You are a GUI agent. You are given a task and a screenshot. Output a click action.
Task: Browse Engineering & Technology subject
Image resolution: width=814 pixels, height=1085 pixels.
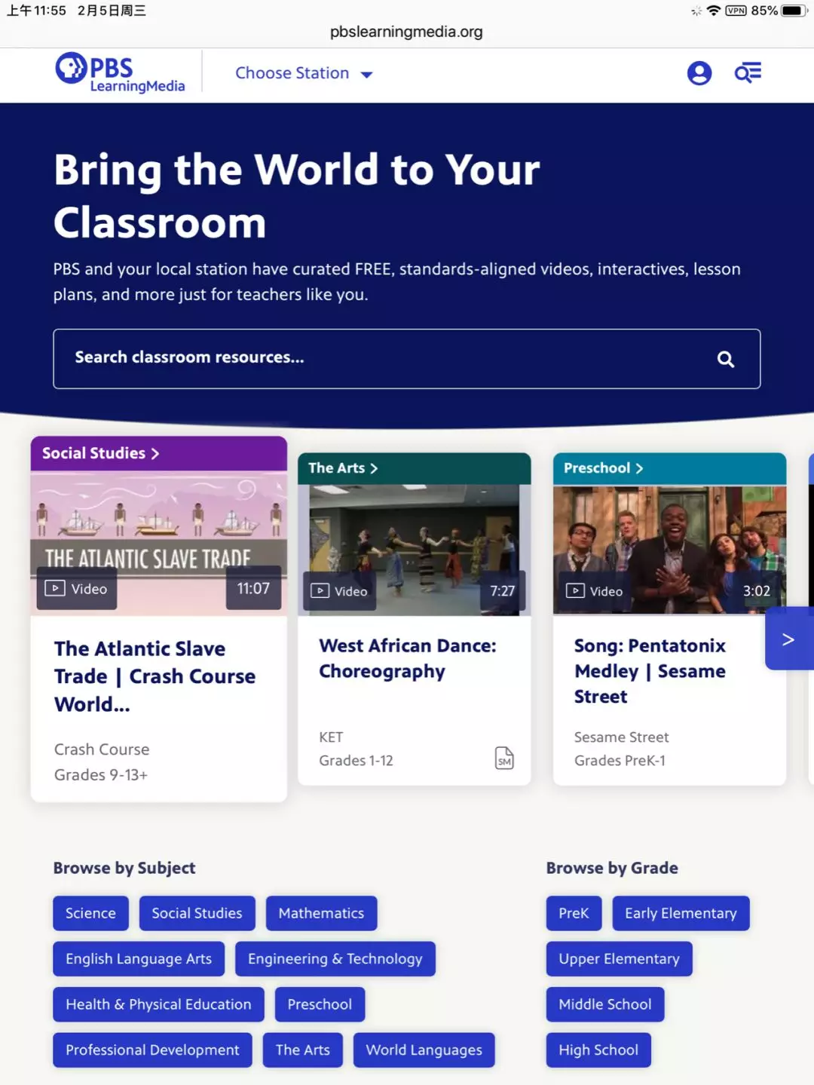click(x=335, y=959)
